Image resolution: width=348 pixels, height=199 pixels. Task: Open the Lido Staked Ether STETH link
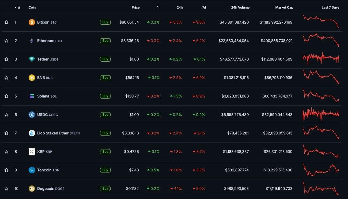[x=59, y=133]
